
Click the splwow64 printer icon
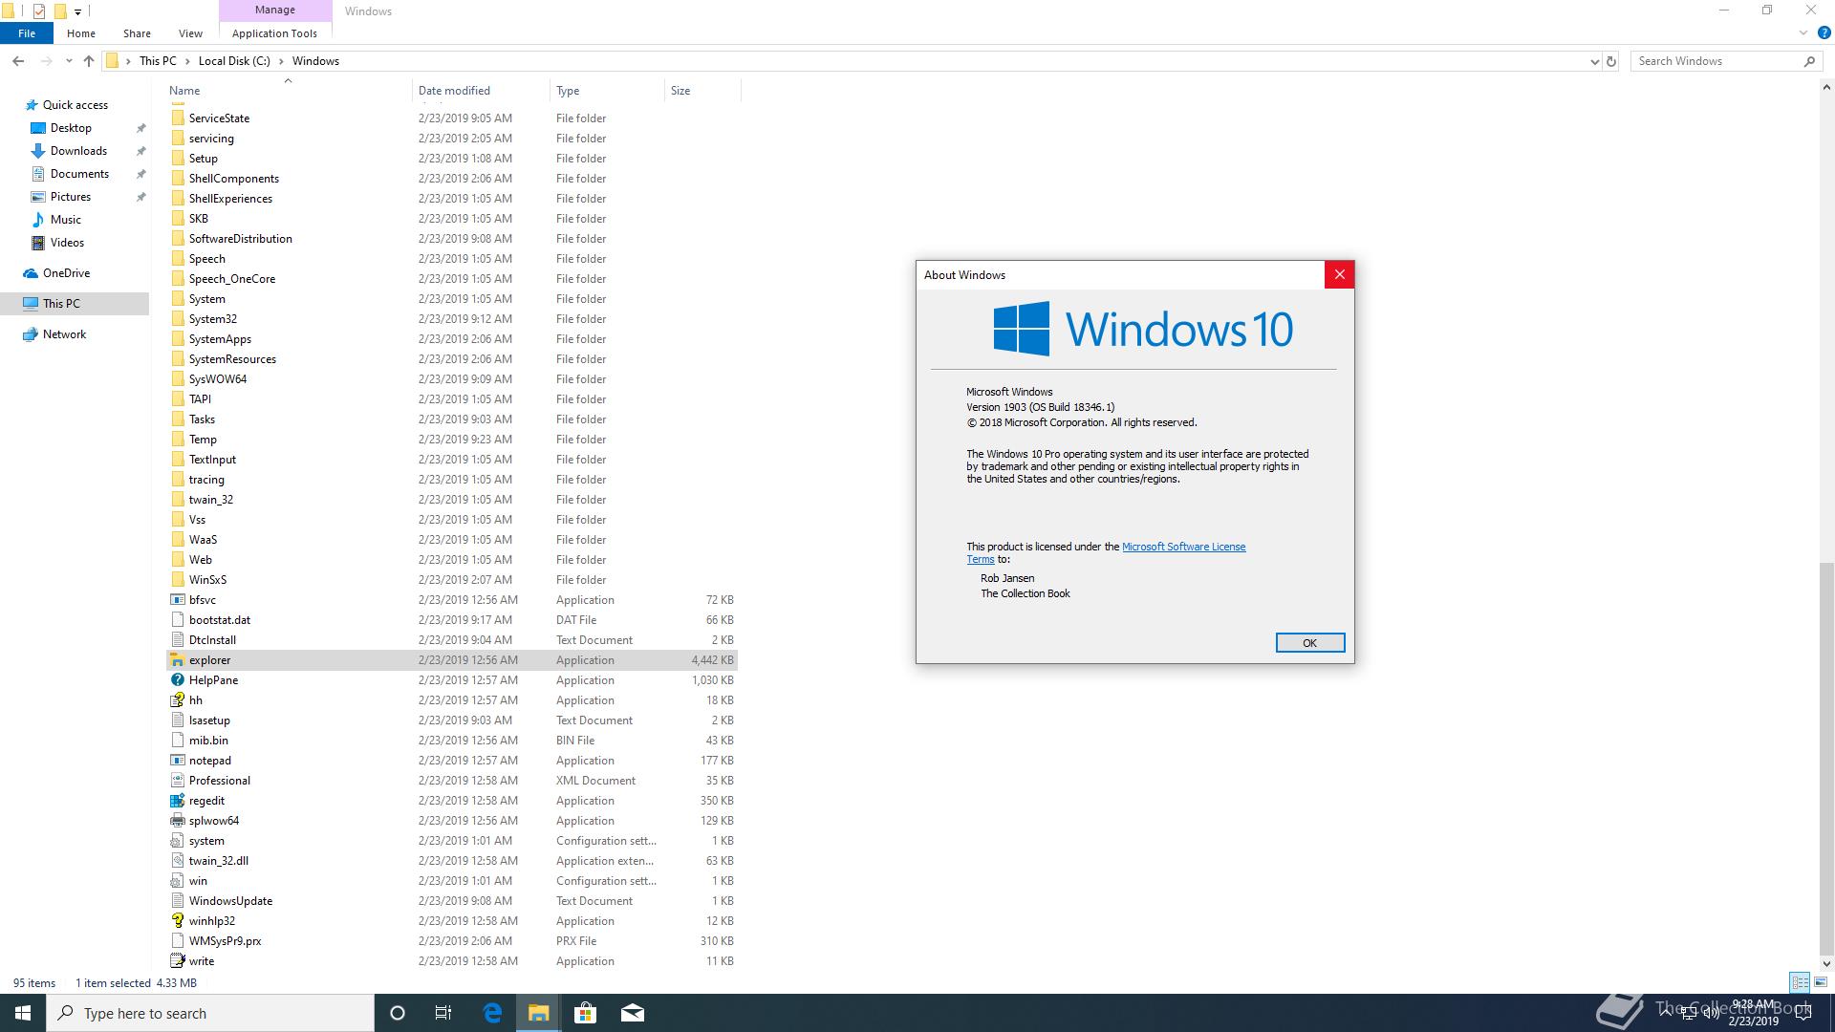coord(177,821)
